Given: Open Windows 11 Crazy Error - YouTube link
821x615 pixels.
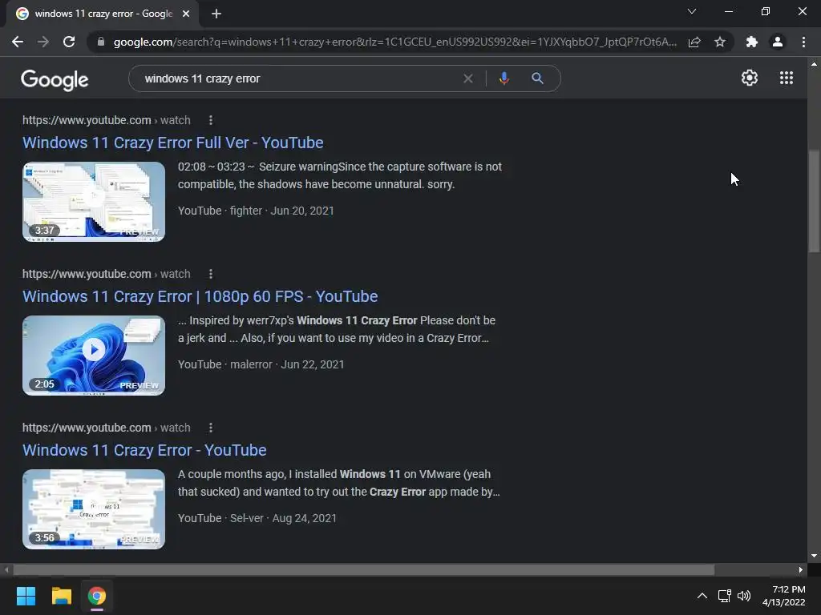Looking at the screenshot, I should pos(144,450).
